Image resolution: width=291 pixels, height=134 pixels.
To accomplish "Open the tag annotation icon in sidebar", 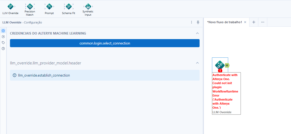I will tap(3, 43).
